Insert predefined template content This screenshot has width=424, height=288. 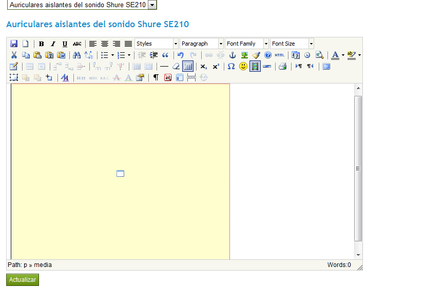180,78
